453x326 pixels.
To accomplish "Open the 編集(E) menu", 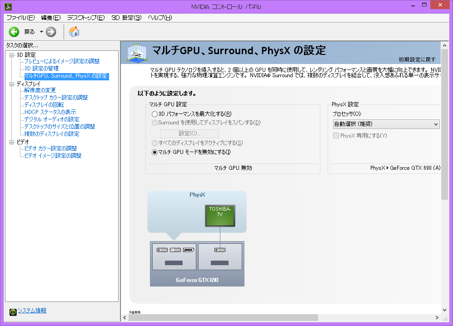I will tap(51, 18).
